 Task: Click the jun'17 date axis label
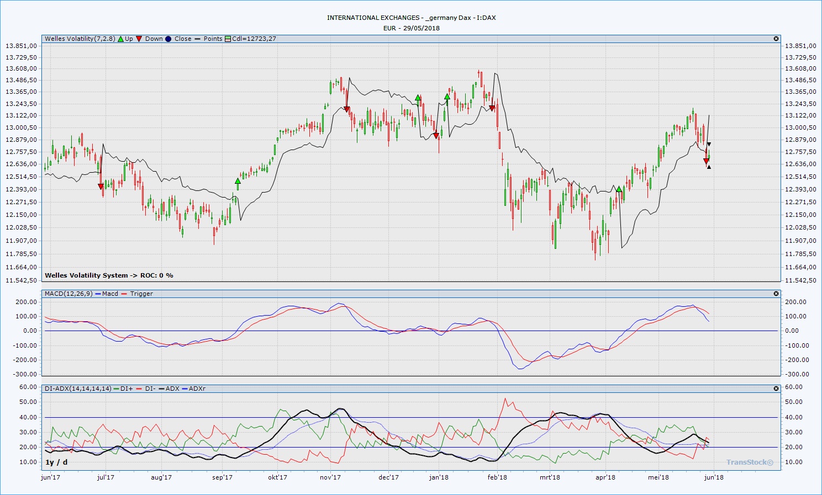[x=51, y=477]
